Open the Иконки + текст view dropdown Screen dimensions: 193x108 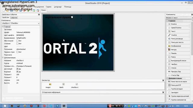192,18
